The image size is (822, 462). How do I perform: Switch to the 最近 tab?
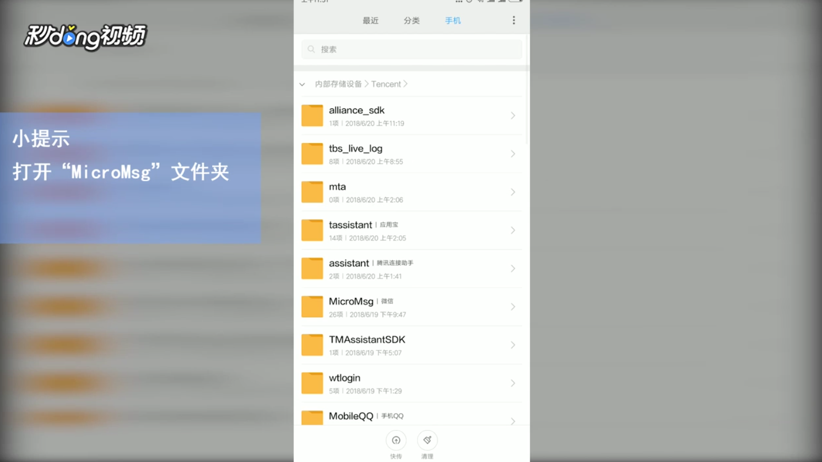tap(370, 20)
